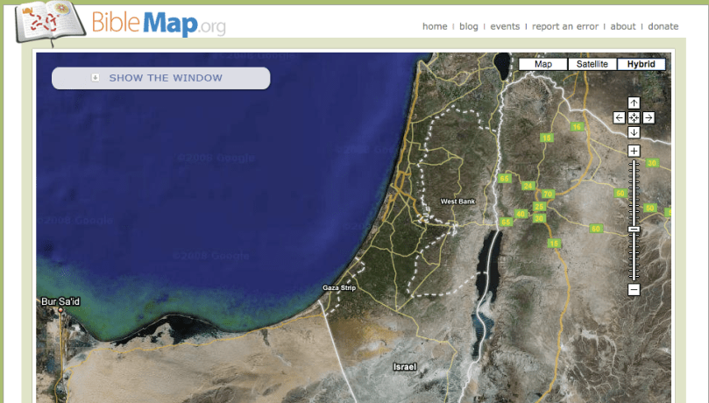Click the small arrow icon beside Show The Window
The width and height of the screenshot is (709, 403).
point(95,78)
